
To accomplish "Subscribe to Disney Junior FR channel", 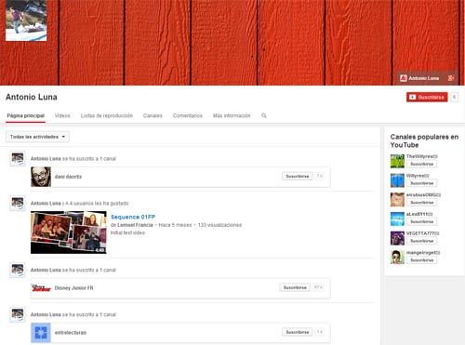I will pyautogui.click(x=295, y=287).
